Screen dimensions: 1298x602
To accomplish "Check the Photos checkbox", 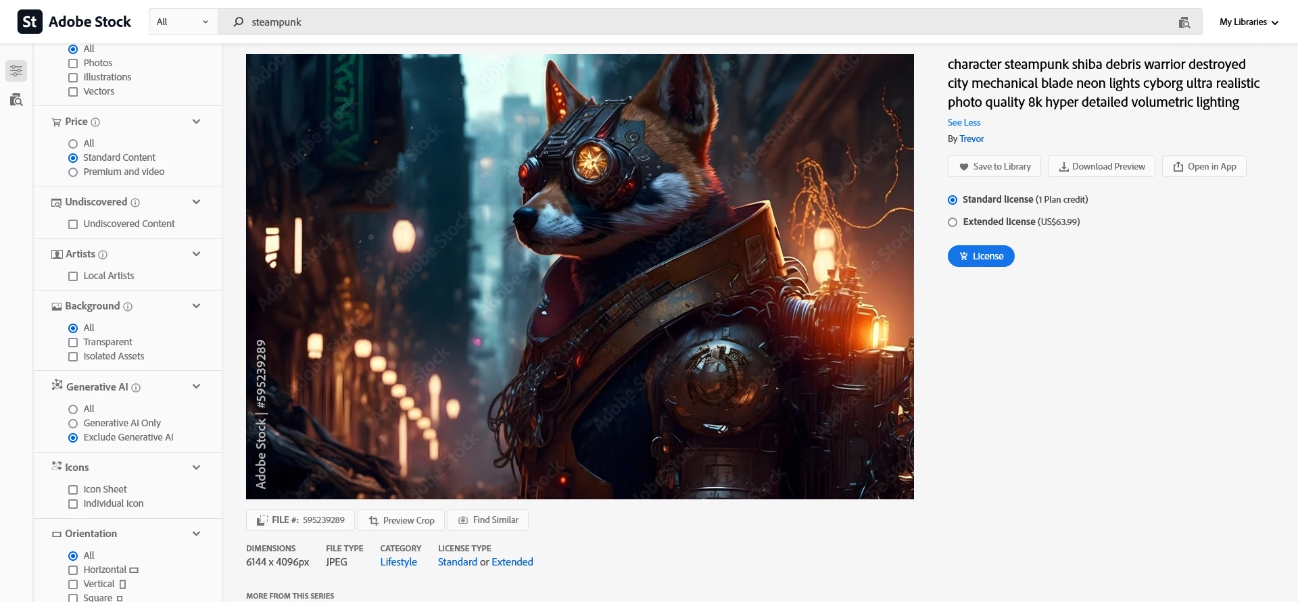I will [73, 64].
